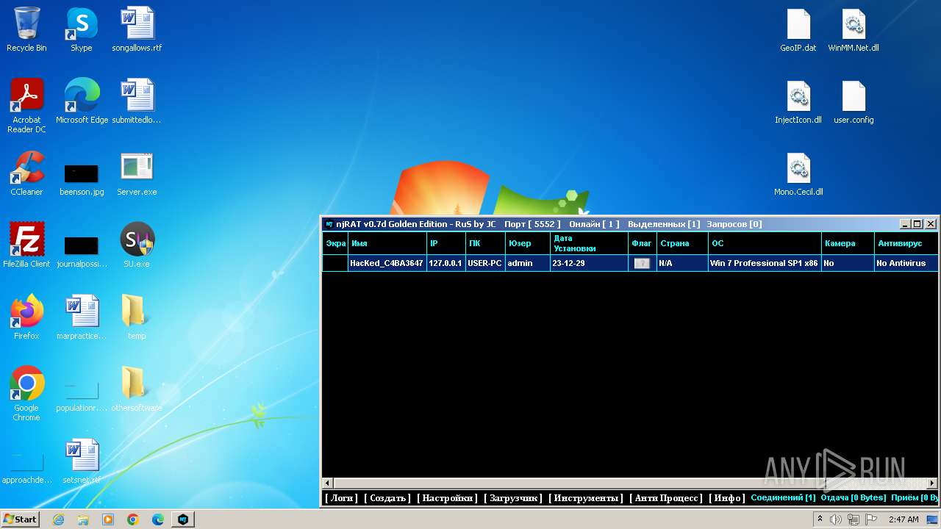Select InjectIcon.dll file icon

(x=798, y=101)
